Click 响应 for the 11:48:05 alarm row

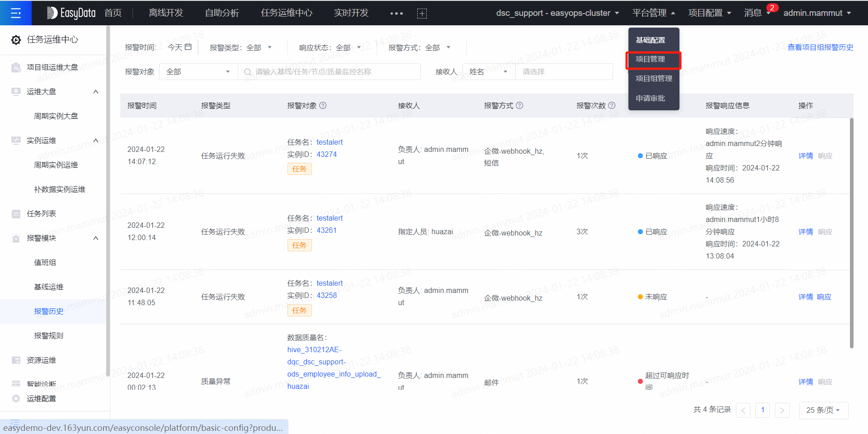pyautogui.click(x=824, y=297)
